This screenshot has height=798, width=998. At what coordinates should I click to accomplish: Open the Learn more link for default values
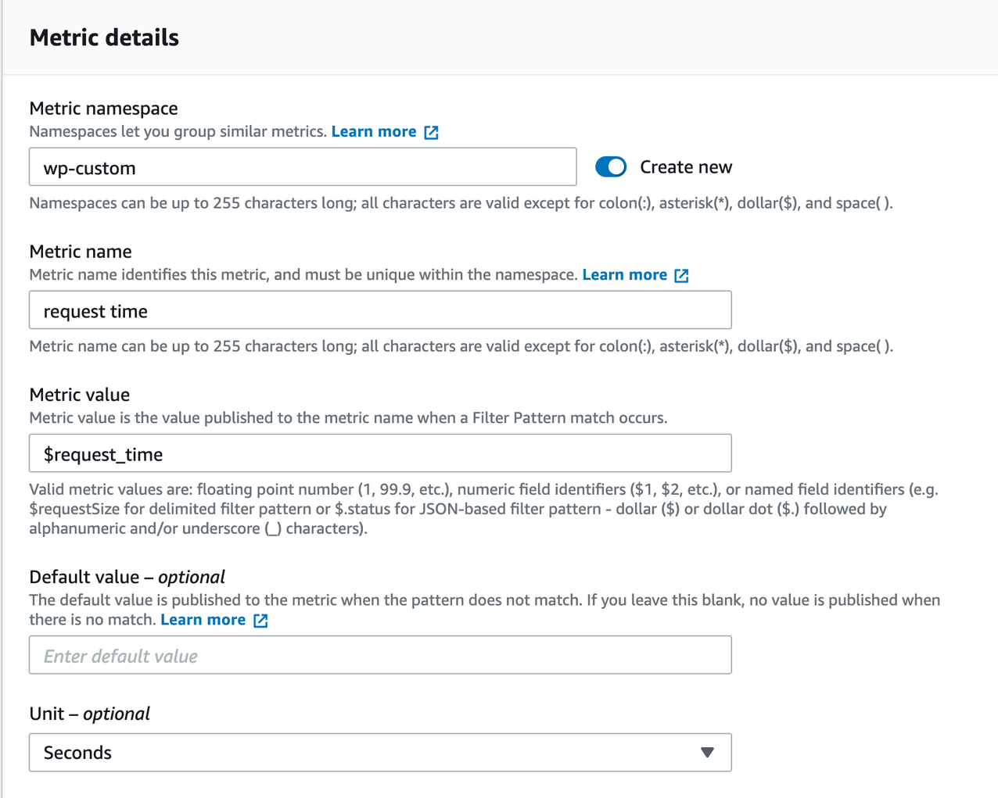(203, 619)
